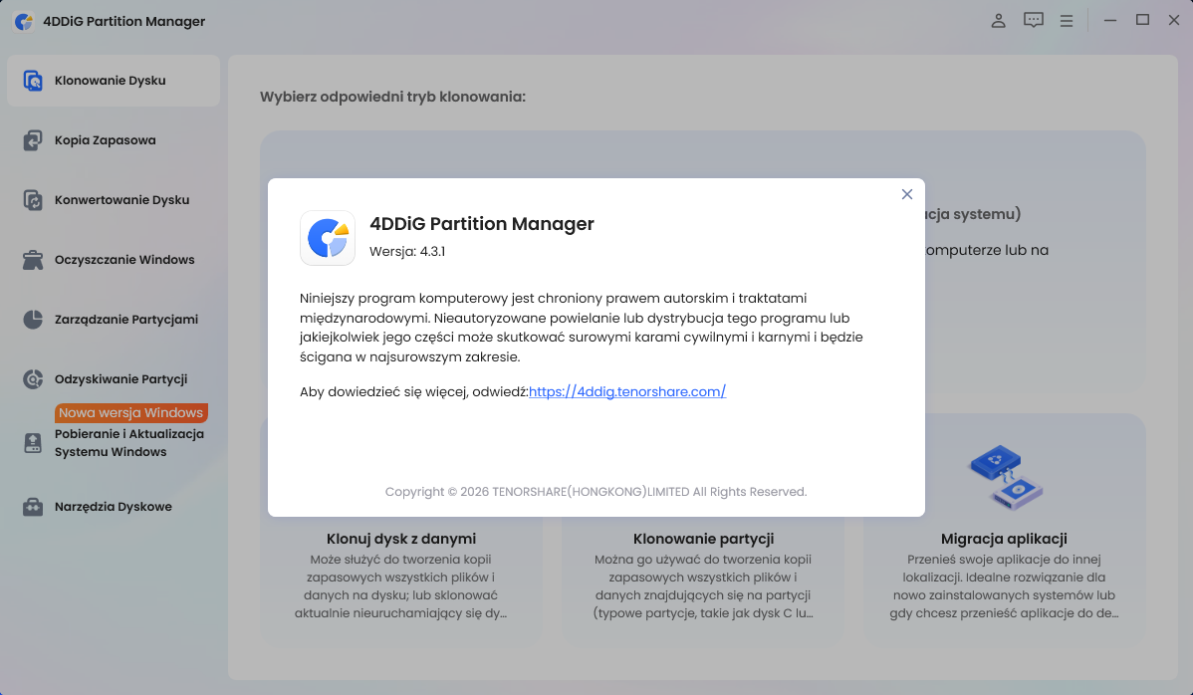This screenshot has width=1193, height=695.
Task: Click the 4DDiG logo in About dialog
Action: tap(328, 238)
